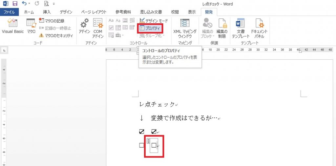Click 編集の制限

[x=222, y=28]
